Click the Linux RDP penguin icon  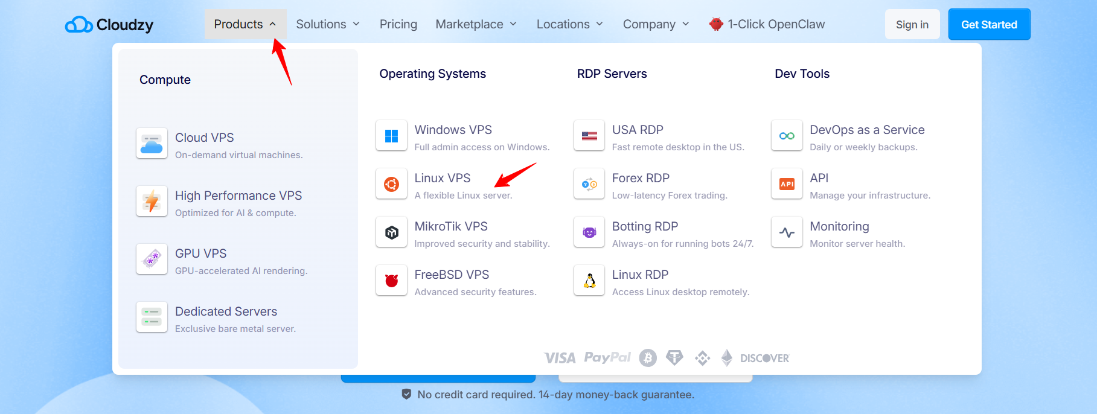point(589,281)
